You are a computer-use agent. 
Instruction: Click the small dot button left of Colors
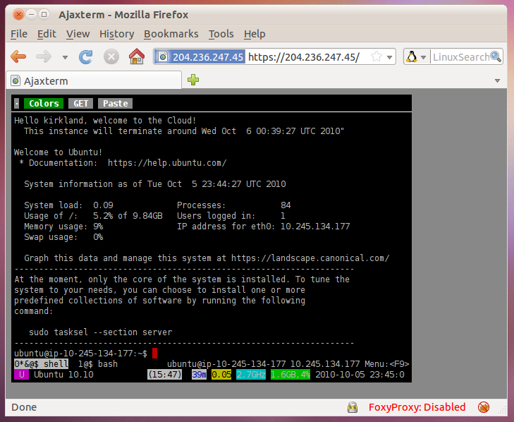[17, 103]
